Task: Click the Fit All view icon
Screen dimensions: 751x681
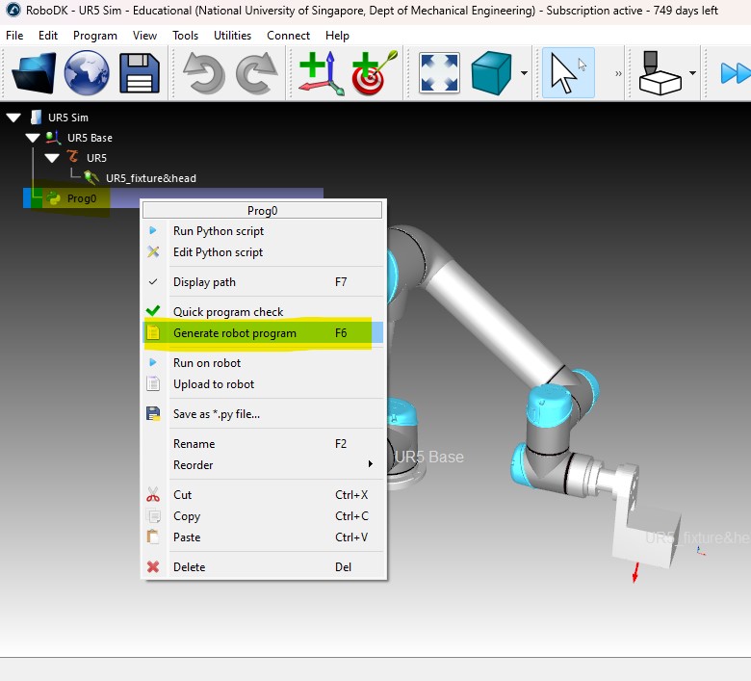Action: 438,73
